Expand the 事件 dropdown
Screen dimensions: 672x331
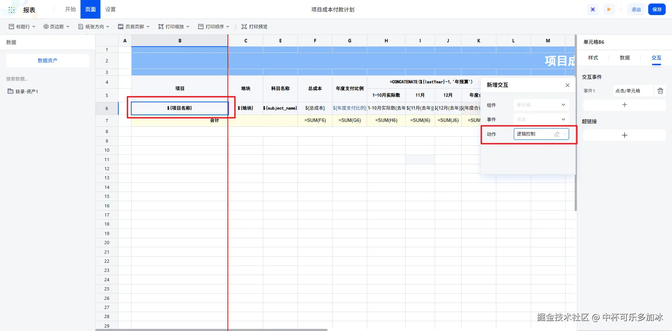click(541, 119)
